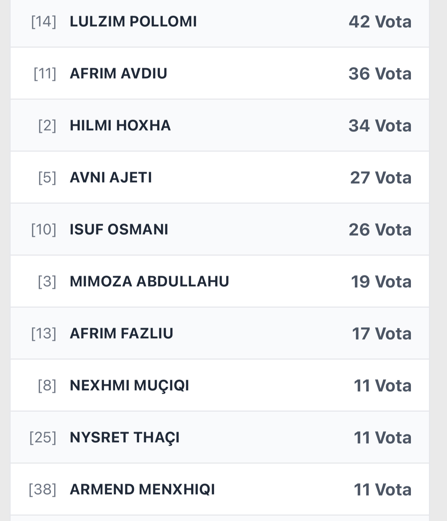Select the 17 Vota vote total
The image size is (447, 521).
[382, 334]
